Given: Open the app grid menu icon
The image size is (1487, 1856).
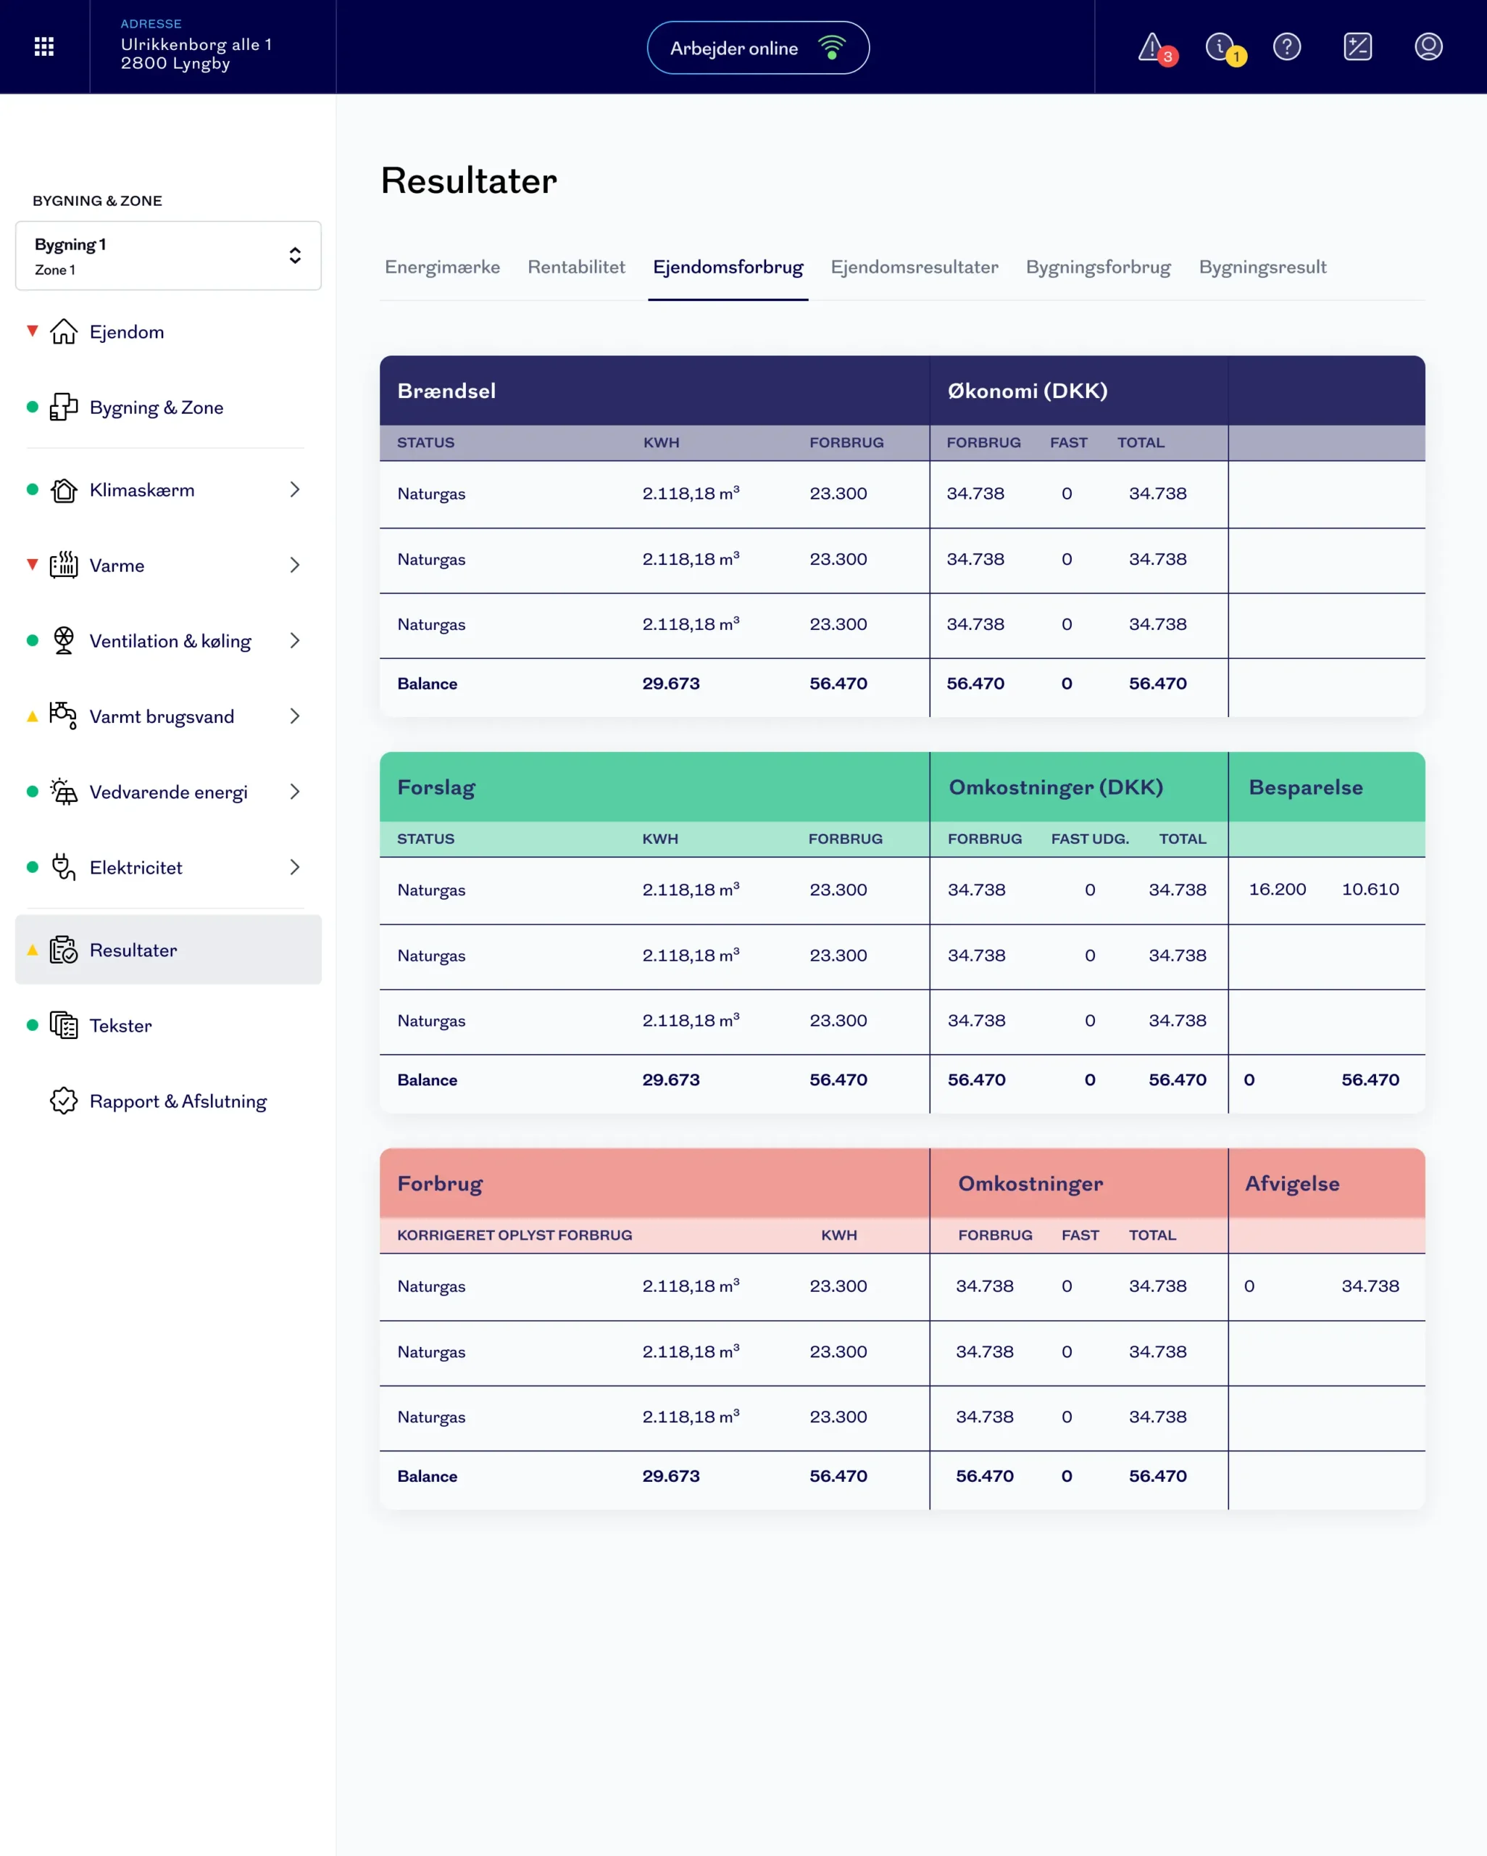Looking at the screenshot, I should coord(44,46).
